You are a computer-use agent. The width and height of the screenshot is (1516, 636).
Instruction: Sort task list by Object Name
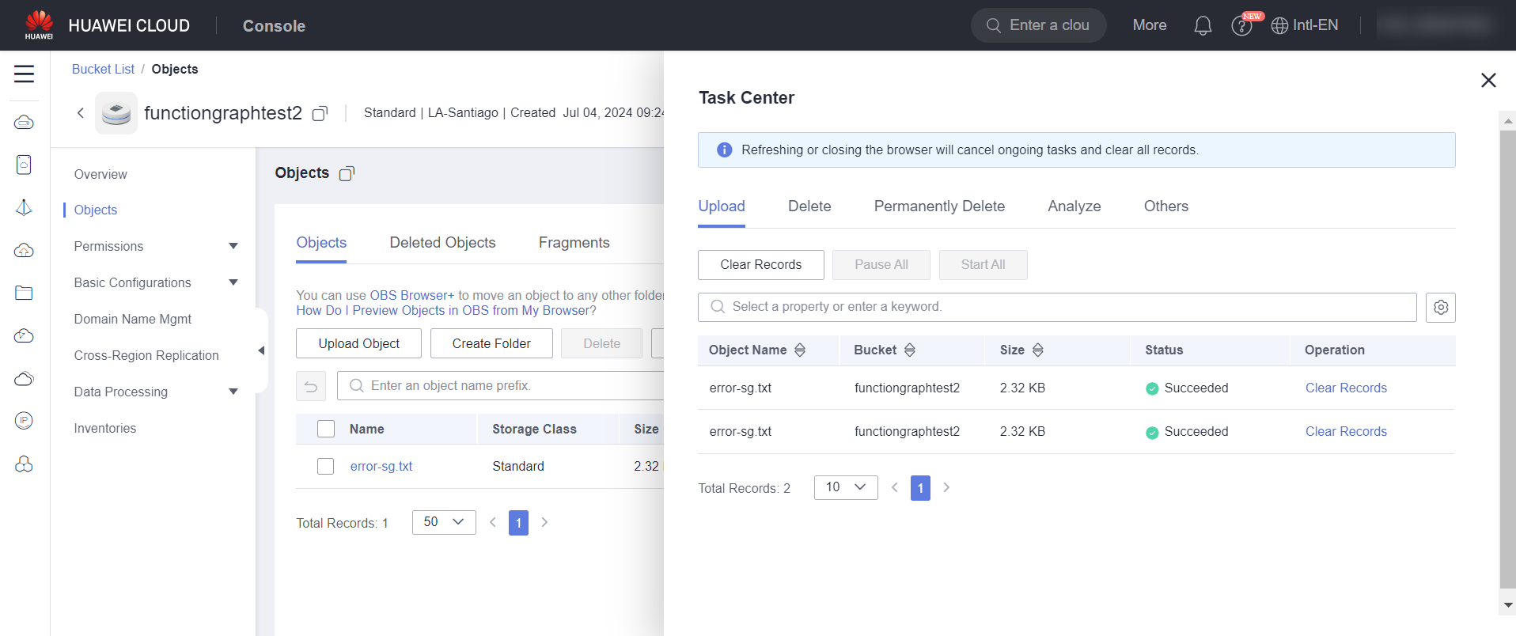pyautogui.click(x=800, y=350)
